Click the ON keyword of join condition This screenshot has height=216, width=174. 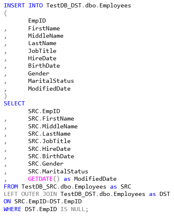(x=7, y=202)
